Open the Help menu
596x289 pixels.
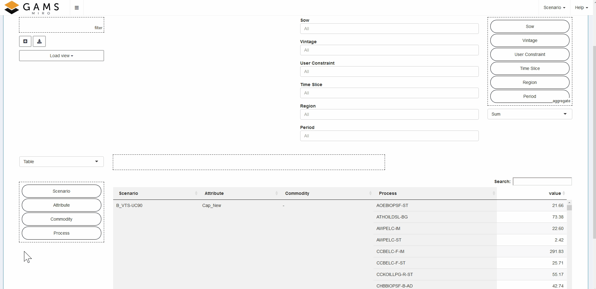(581, 7)
